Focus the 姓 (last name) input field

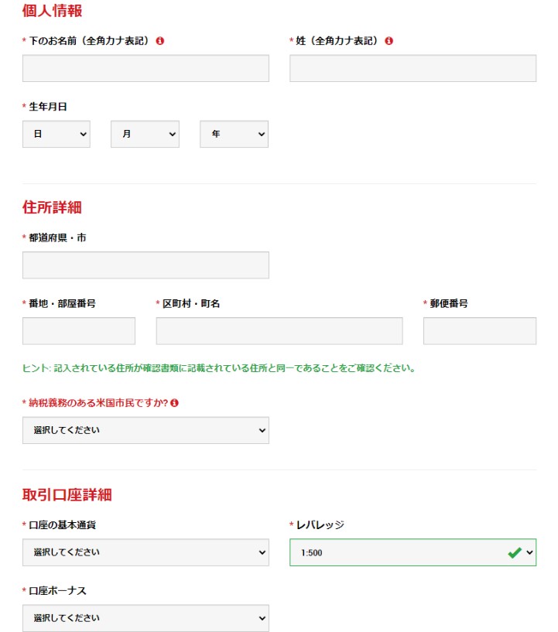(413, 68)
